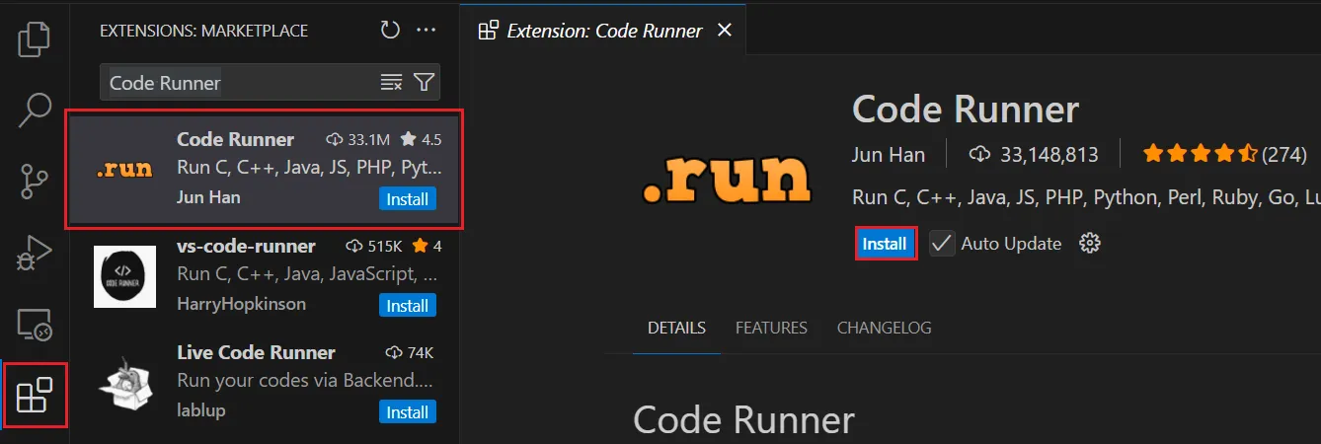
Task: Select Live Code Runner extension in list
Action: click(x=264, y=383)
